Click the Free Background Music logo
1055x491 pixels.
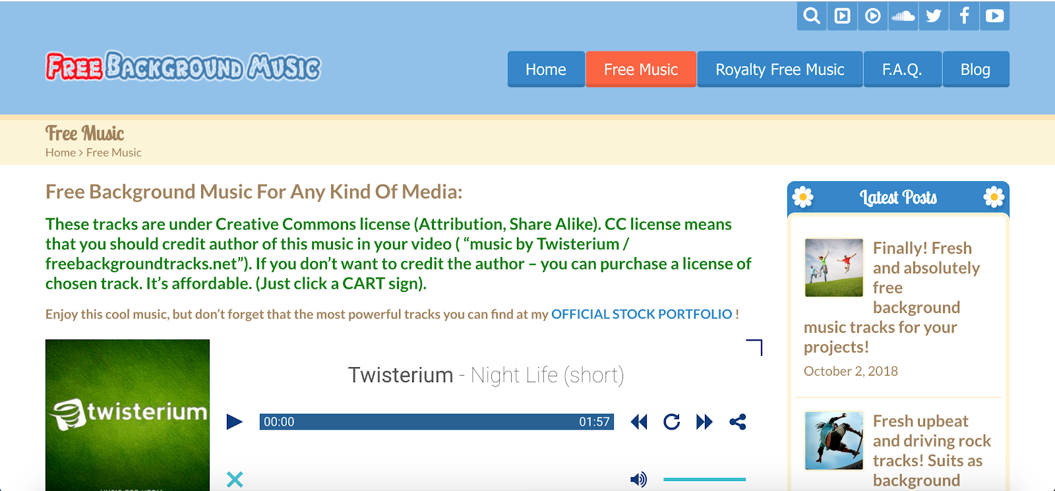183,67
